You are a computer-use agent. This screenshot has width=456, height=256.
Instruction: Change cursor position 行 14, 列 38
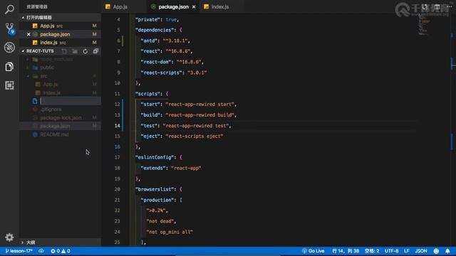[x=346, y=251]
